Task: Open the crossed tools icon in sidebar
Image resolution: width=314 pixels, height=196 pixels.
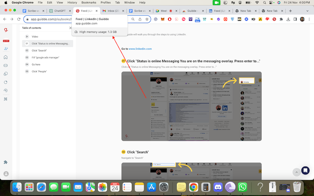Action: (5, 99)
